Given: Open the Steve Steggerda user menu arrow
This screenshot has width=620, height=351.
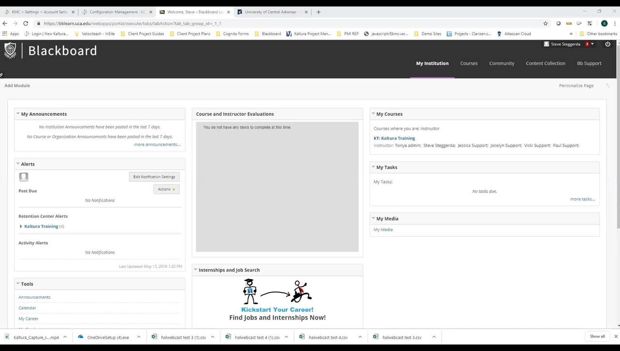Looking at the screenshot, I should [x=592, y=44].
